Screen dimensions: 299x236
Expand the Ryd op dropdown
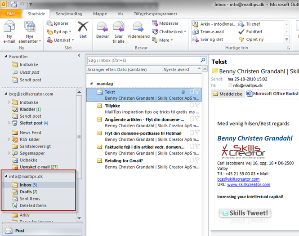coord(60,32)
